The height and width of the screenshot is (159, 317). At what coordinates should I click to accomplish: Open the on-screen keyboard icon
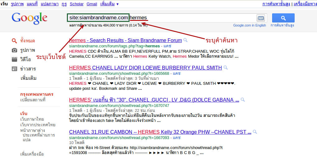coord(261,18)
